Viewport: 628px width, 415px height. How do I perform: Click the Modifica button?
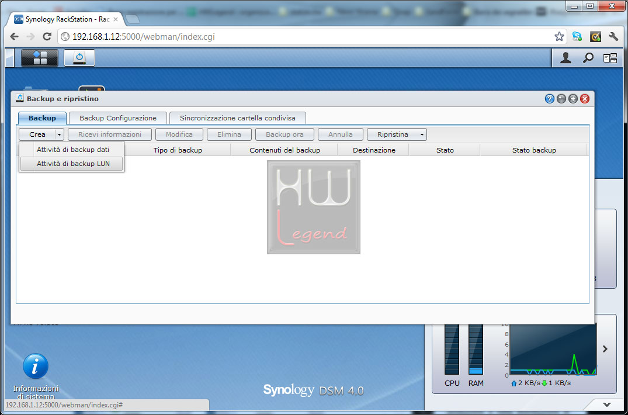coord(179,134)
